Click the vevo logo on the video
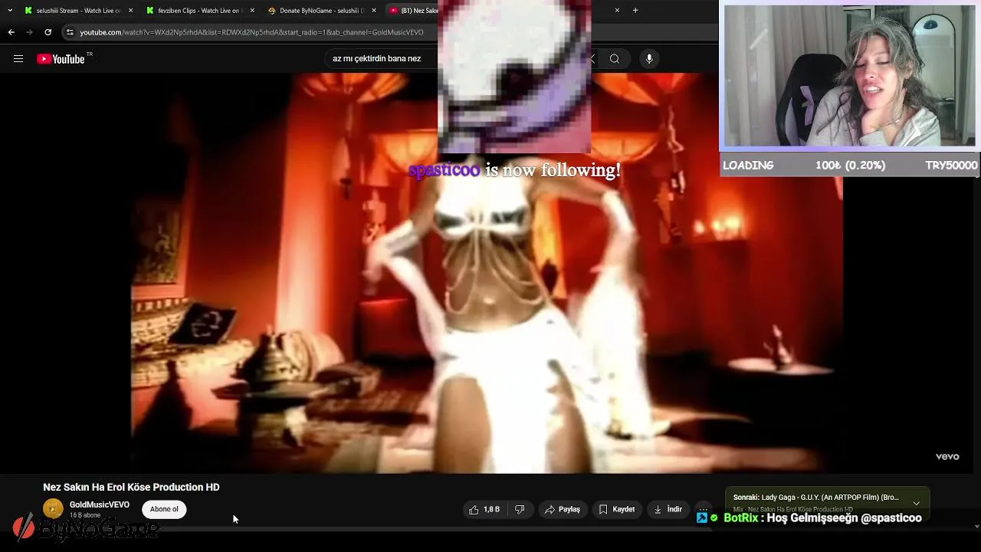 pyautogui.click(x=947, y=456)
